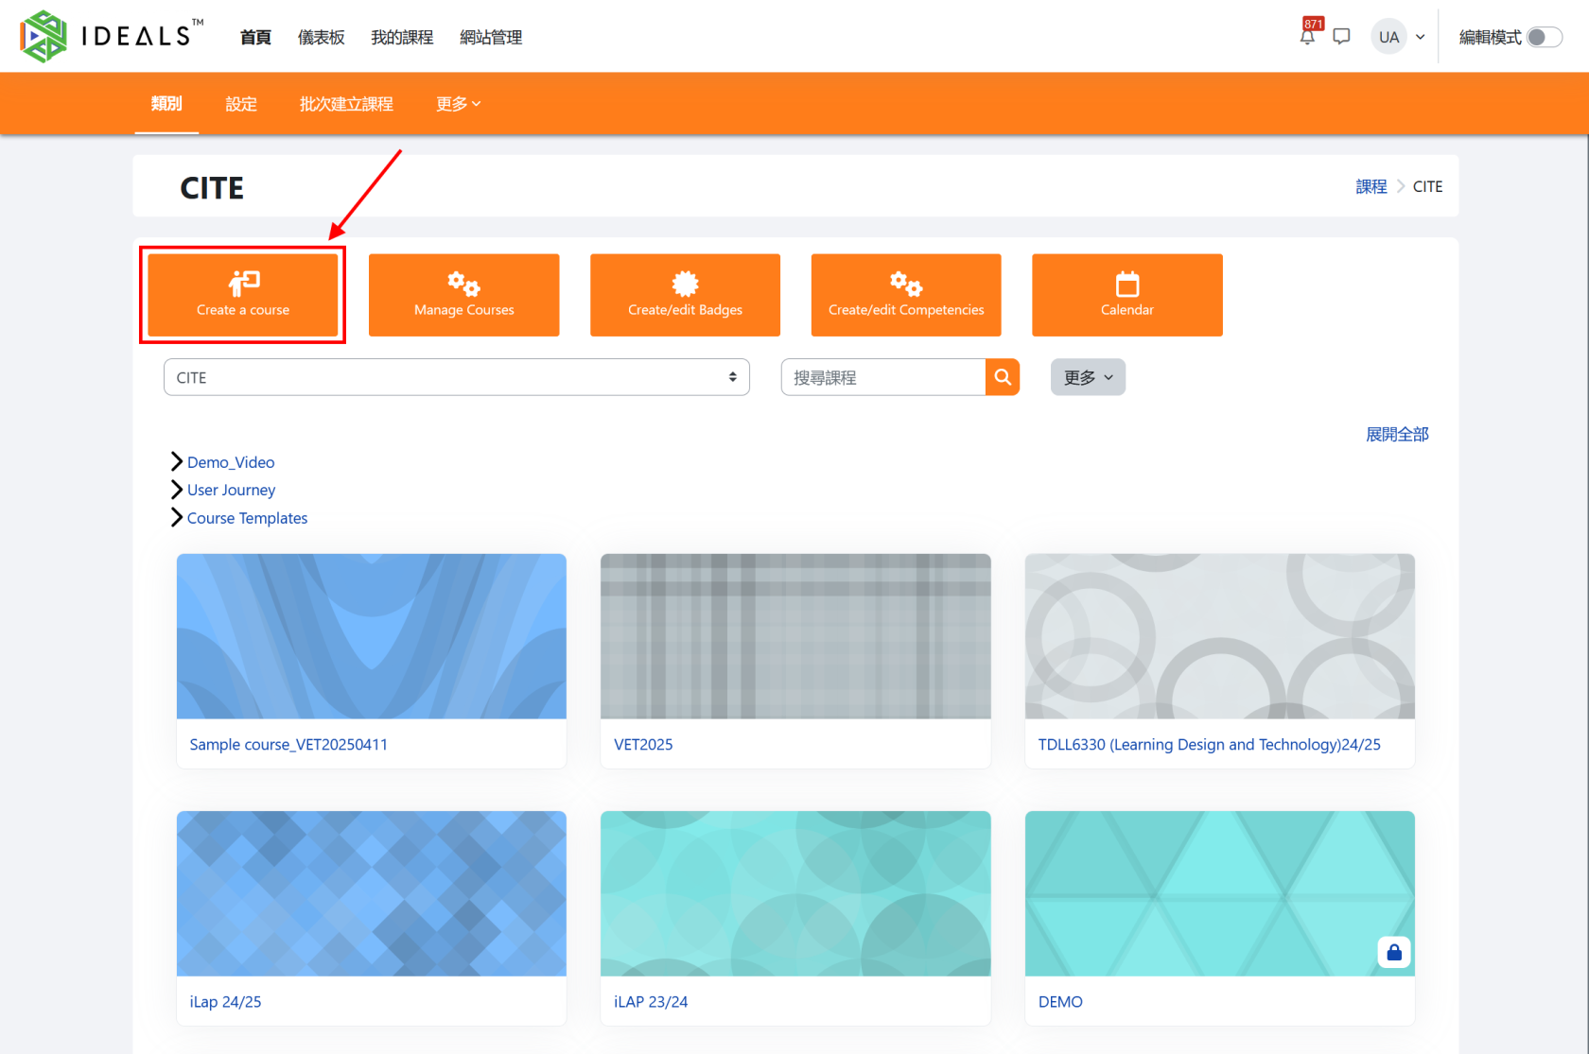Click the Create a course tile

pos(243,295)
